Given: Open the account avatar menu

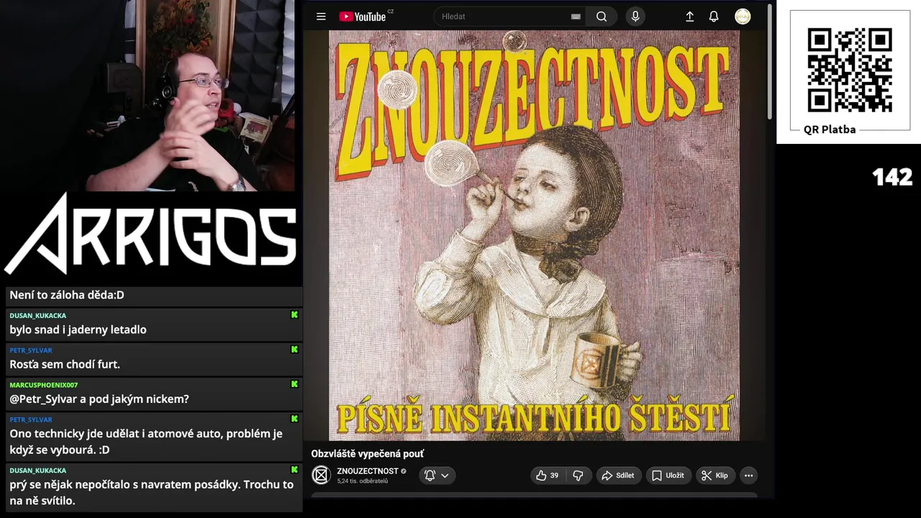Looking at the screenshot, I should pyautogui.click(x=743, y=17).
